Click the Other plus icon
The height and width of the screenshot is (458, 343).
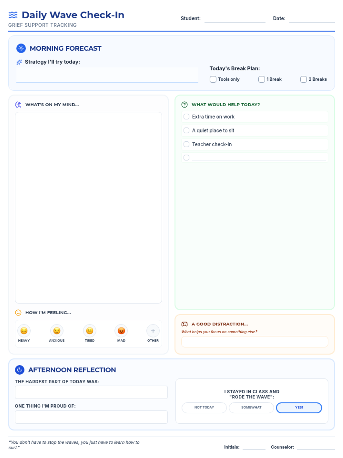153,331
